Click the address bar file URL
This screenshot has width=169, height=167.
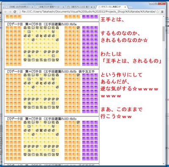[89, 12]
